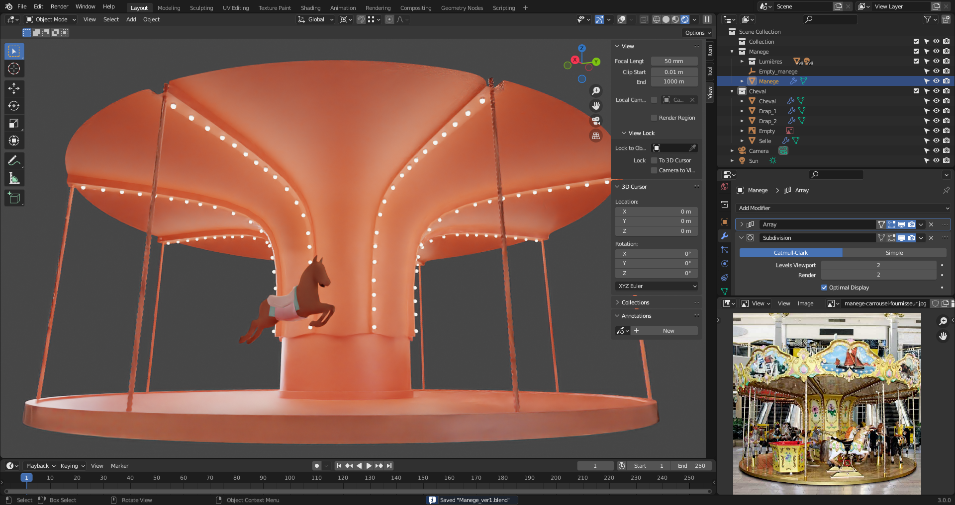This screenshot has height=505, width=955.
Task: Select the Simple subdivision type
Action: (894, 253)
